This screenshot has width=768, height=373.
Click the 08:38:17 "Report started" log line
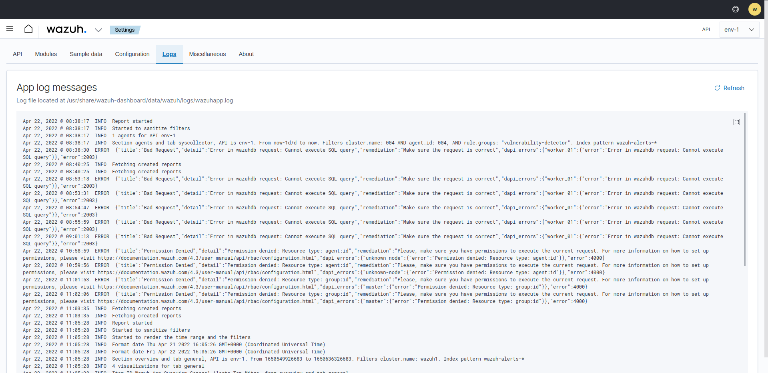pyautogui.click(x=88, y=121)
